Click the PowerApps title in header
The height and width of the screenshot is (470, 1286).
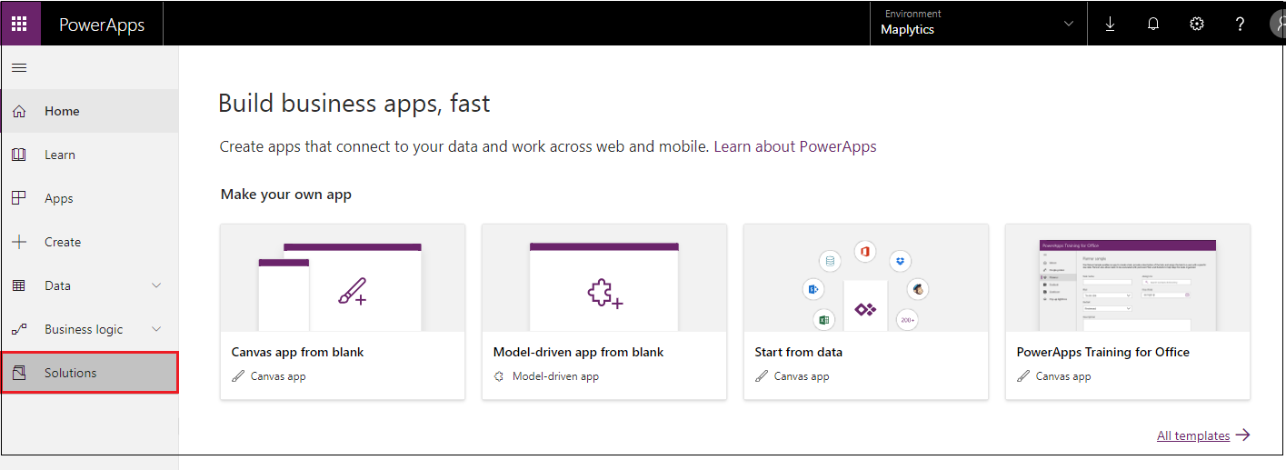[x=102, y=25]
